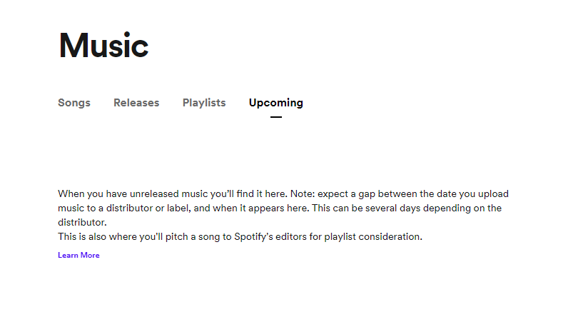Click the word 'Note:' in the paragraph

pyautogui.click(x=303, y=193)
